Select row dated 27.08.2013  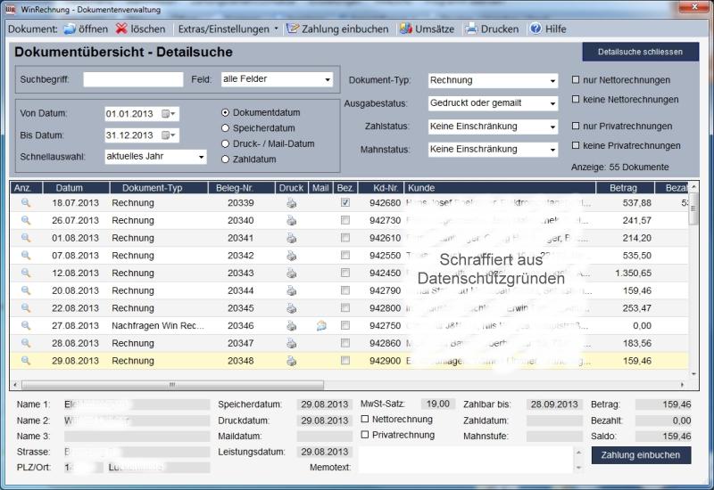point(349,325)
